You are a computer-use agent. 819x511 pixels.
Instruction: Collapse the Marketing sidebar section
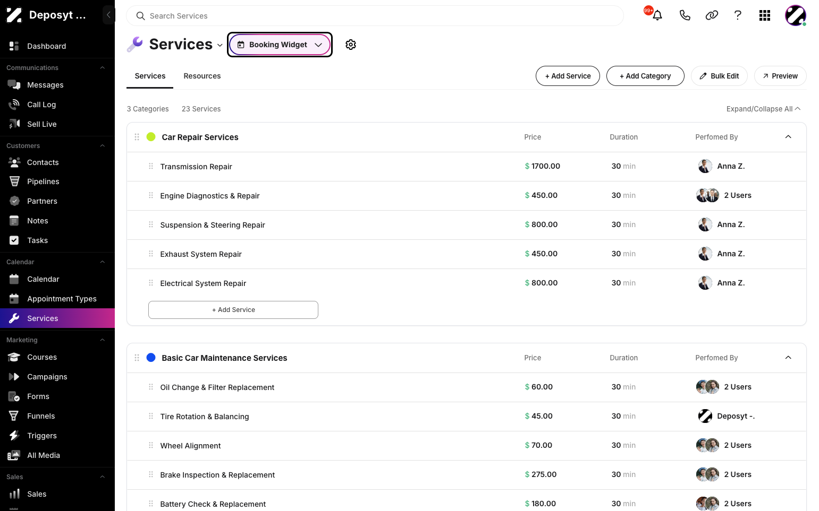(103, 340)
